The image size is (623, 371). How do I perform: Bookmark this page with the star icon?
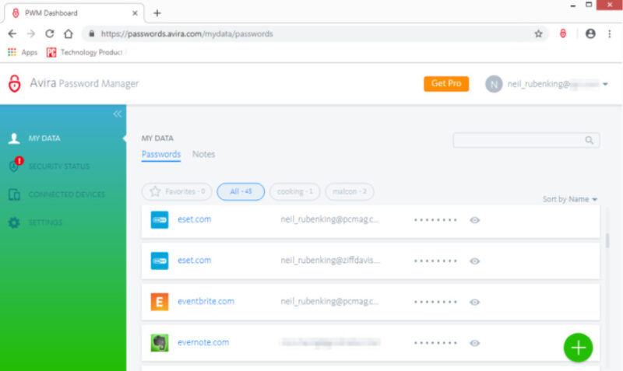(x=538, y=34)
